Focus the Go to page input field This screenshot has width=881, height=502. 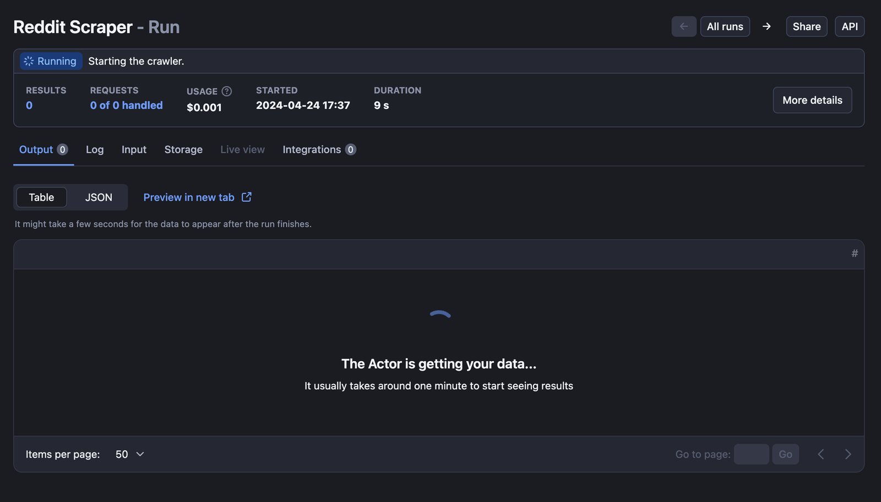pyautogui.click(x=751, y=454)
